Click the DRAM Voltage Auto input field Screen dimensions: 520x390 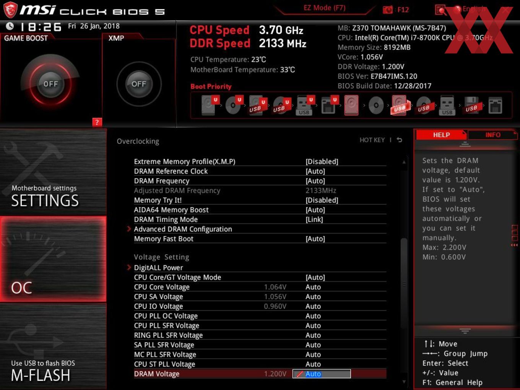click(322, 374)
